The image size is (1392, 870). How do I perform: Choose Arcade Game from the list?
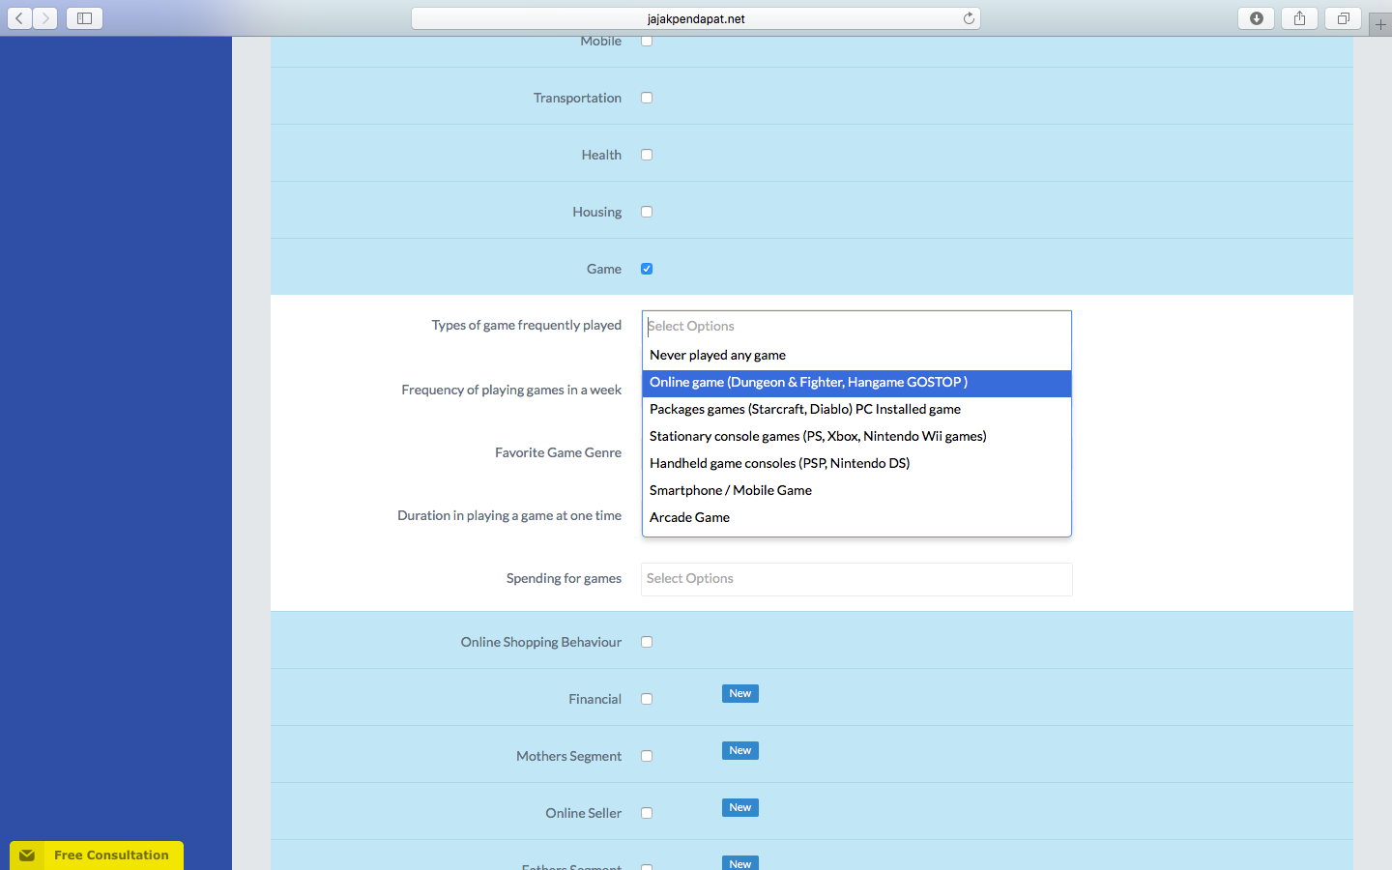point(856,518)
